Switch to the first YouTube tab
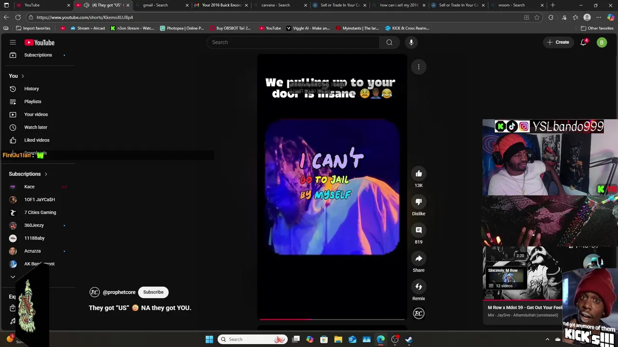The width and height of the screenshot is (618, 347). pyautogui.click(x=42, y=5)
